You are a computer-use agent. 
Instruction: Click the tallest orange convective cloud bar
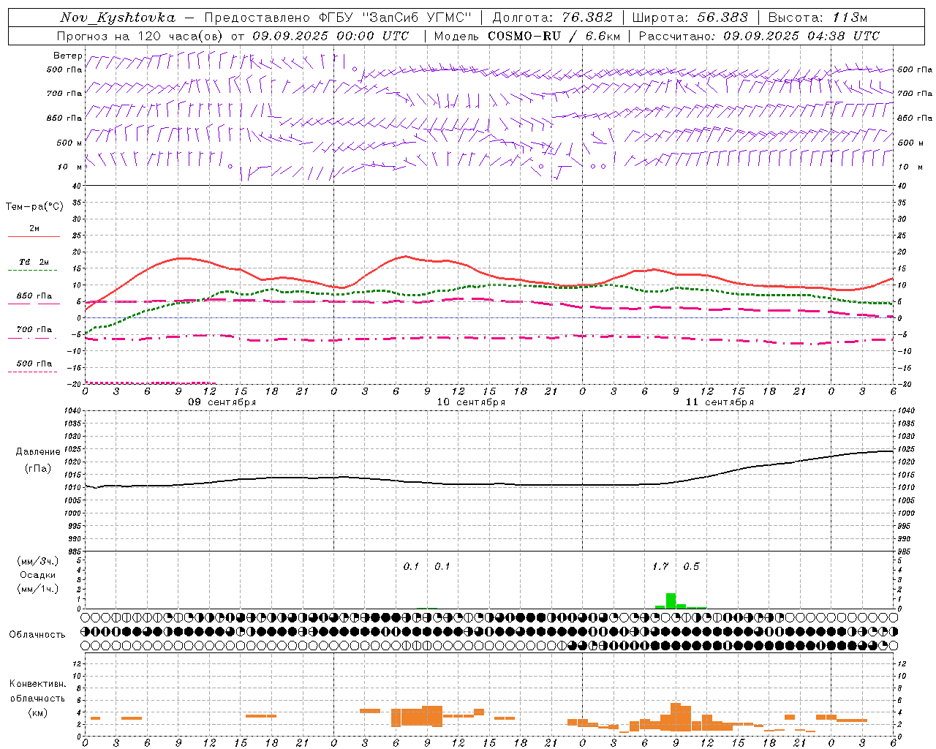click(676, 717)
